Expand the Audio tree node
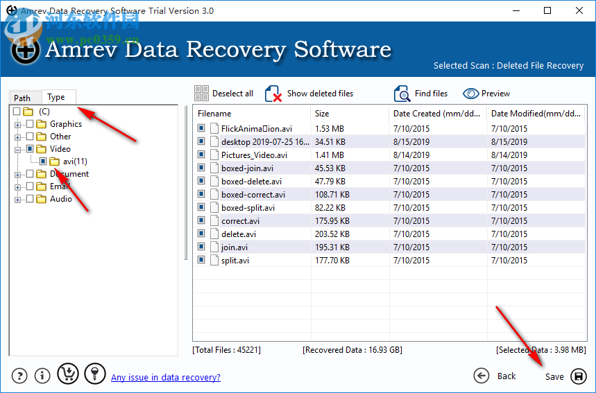596x393 pixels. [17, 200]
